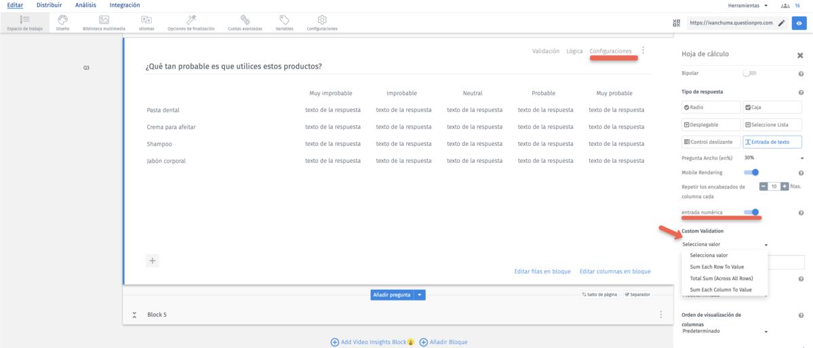The height and width of the screenshot is (348, 813).
Task: Toggle the Mobile Rendering switch
Action: click(751, 172)
